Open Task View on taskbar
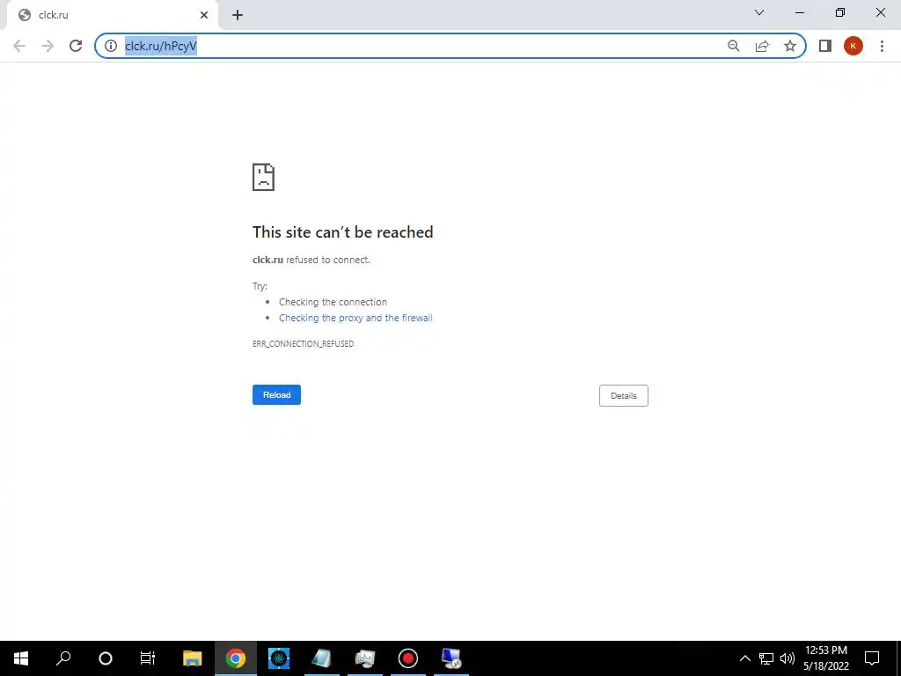The height and width of the screenshot is (676, 901). click(x=148, y=658)
